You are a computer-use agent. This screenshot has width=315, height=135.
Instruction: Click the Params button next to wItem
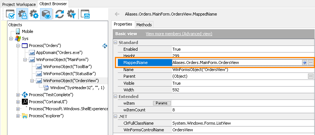[x=162, y=103]
